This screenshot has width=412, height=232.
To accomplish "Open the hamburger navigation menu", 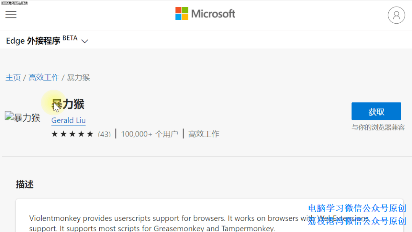I will point(11,15).
